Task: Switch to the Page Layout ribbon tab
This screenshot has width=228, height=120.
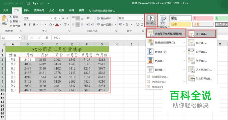Action: [39, 11]
